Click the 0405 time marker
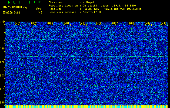 pyautogui.click(x=82, y=23)
